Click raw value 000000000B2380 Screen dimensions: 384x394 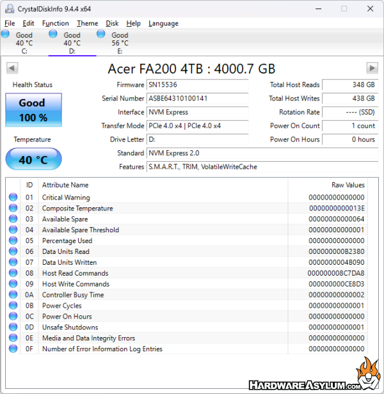point(337,251)
